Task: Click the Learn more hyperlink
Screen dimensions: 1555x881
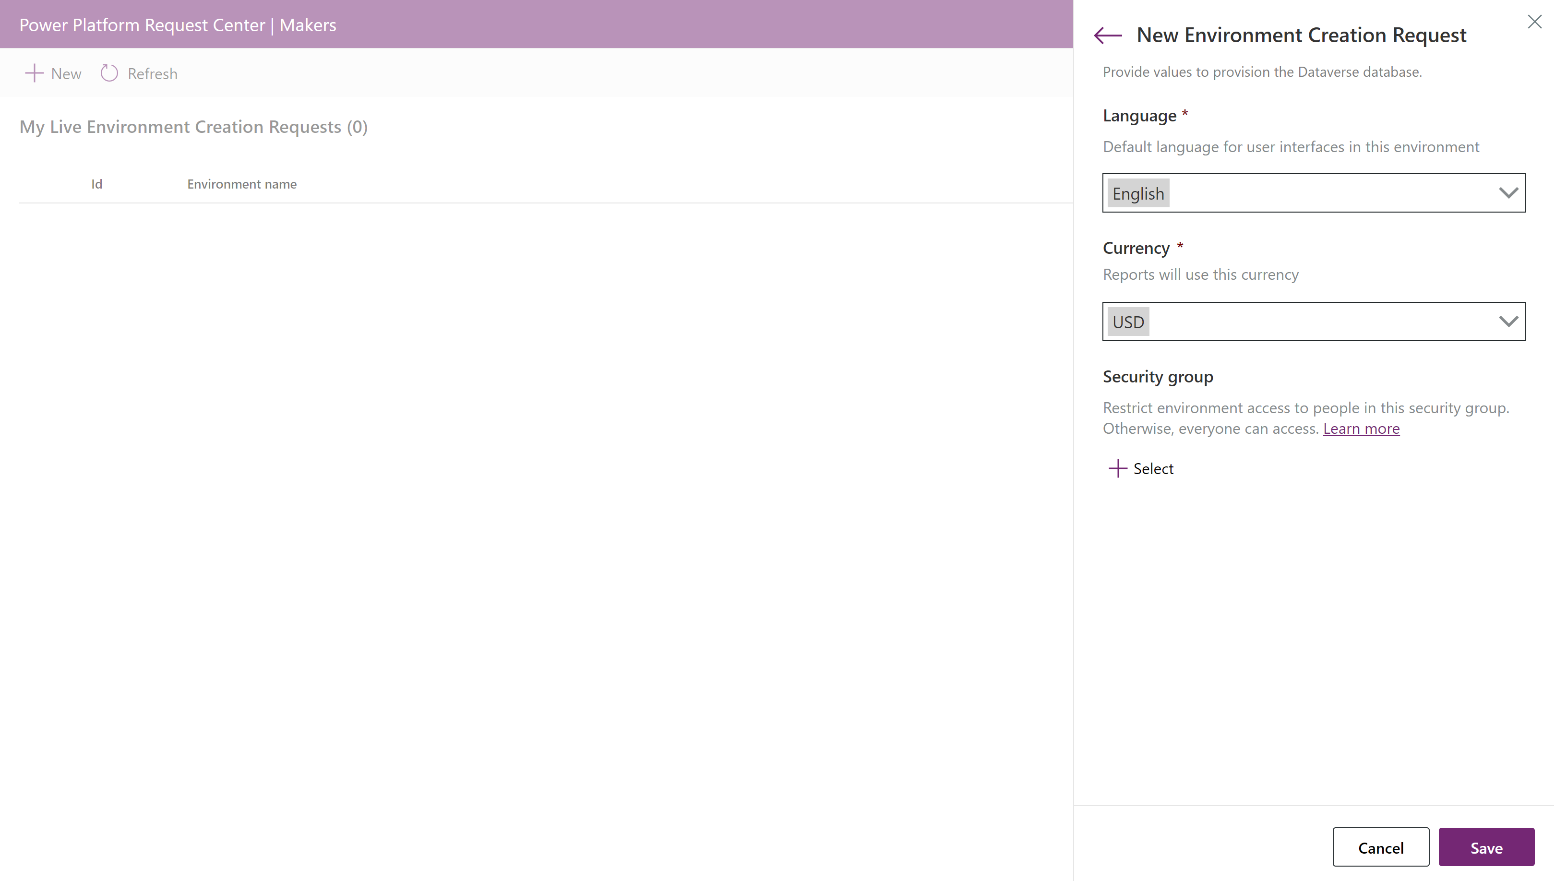Action: (1362, 428)
